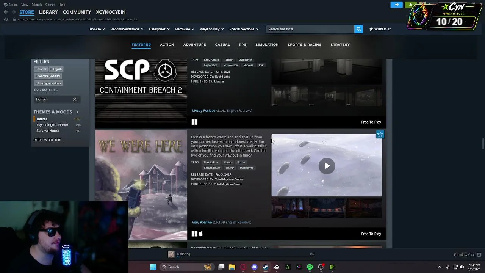Screen dimensions: 485x273
Task: Open Task View on the taskbar
Action: click(x=221, y=267)
